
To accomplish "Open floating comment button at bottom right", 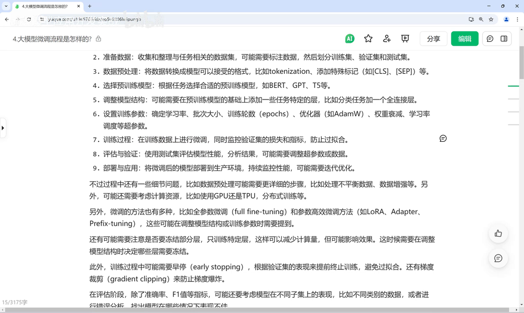I will tap(498, 258).
